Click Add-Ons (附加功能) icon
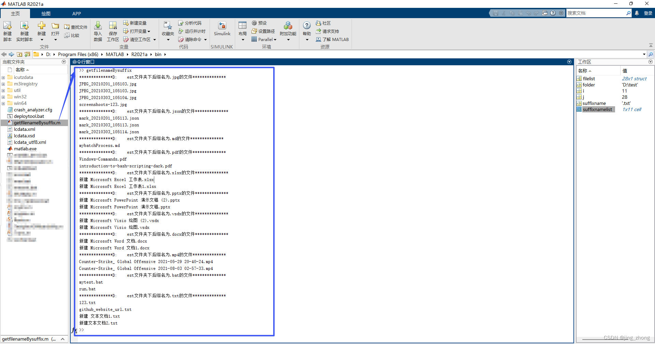The width and height of the screenshot is (655, 344). click(x=288, y=26)
